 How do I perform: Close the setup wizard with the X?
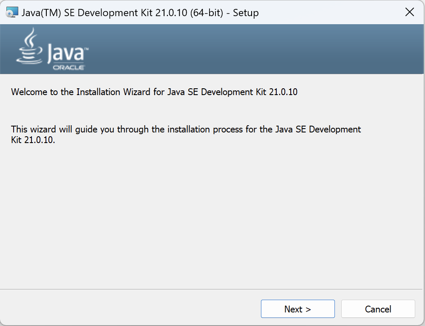409,12
